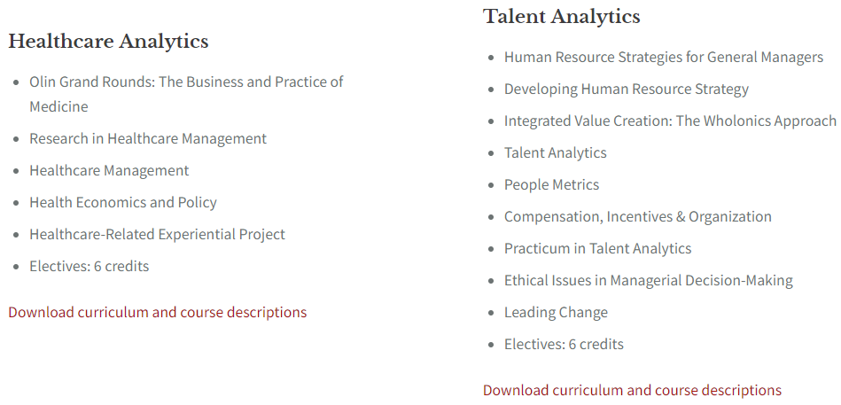Click Developing Human Resource Strategy item
This screenshot has height=405, width=841.
point(626,89)
